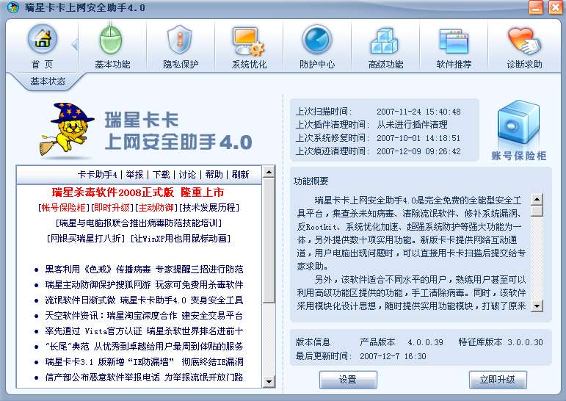Click 功能概要 scroll down arrow
This screenshot has height=401, width=566.
pos(537,306)
